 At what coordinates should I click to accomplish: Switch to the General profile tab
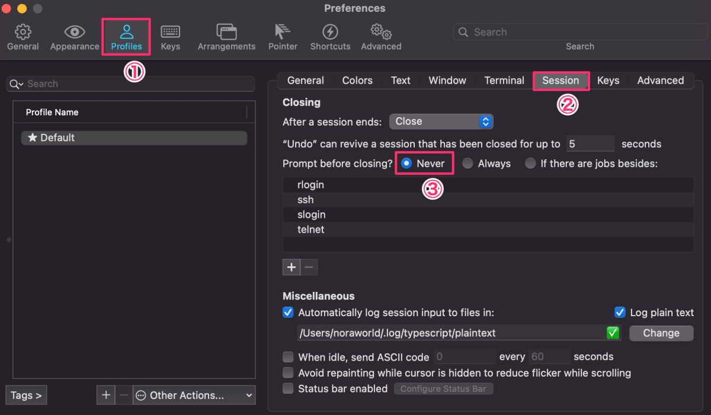(x=305, y=81)
